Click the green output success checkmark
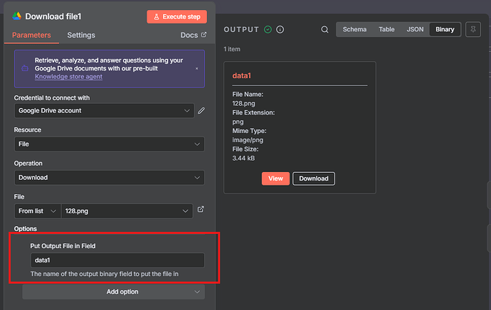This screenshot has height=310, width=491. click(268, 30)
